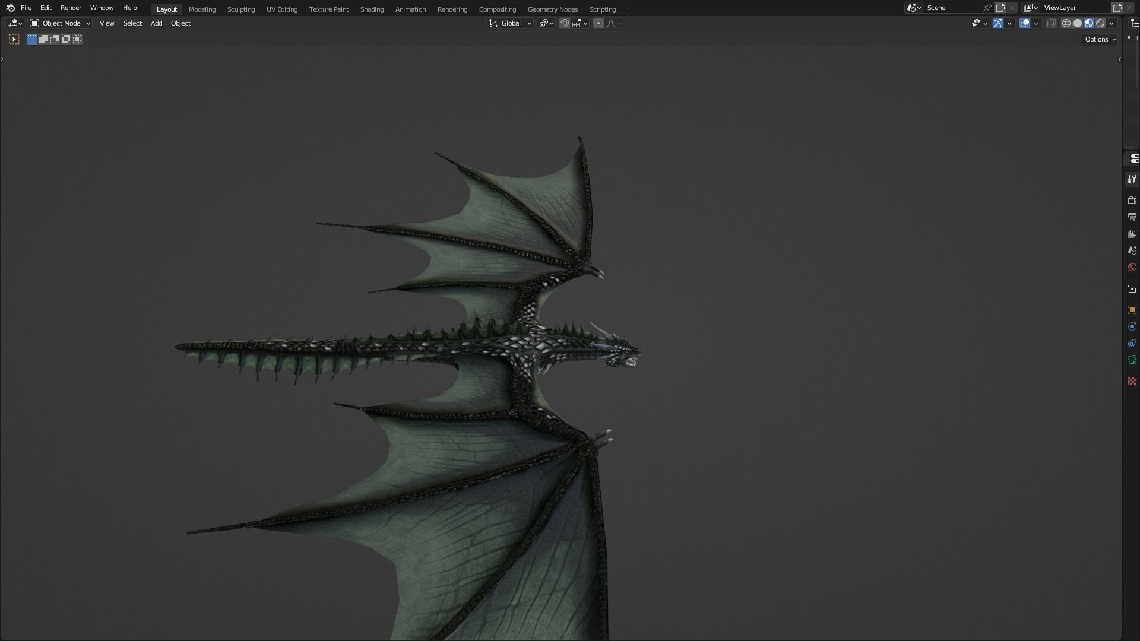1140x641 pixels.
Task: Open the Edit menu
Action: (46, 8)
